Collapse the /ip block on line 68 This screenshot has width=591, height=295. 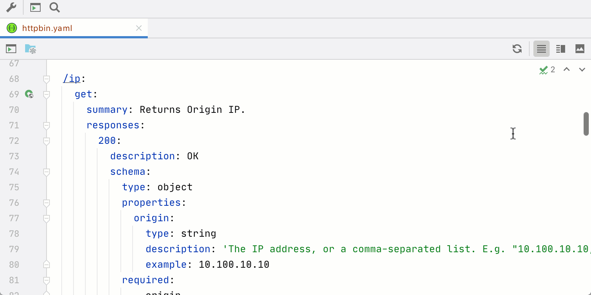47,79
